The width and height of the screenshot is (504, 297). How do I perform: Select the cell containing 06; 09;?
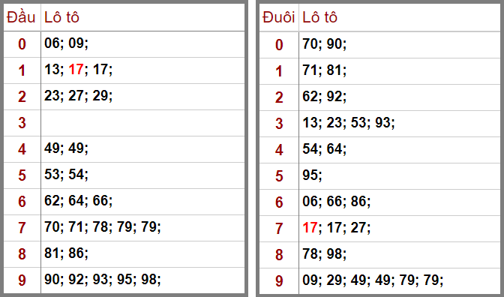click(142, 44)
